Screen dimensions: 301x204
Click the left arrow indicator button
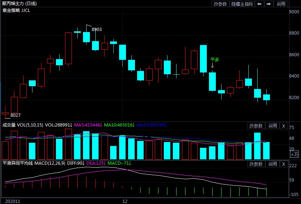(259, 4)
